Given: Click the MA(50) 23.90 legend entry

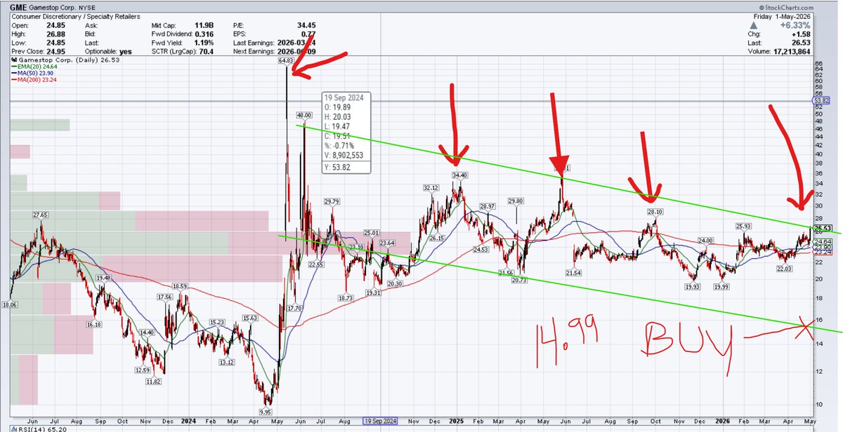Looking at the screenshot, I should 32,73.
